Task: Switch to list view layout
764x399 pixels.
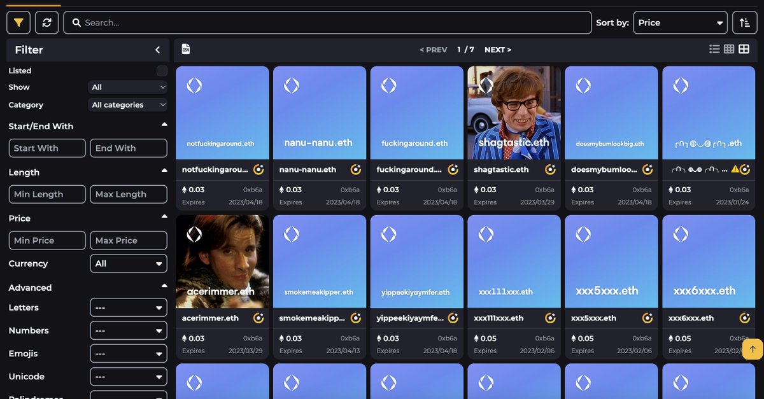Action: [714, 49]
